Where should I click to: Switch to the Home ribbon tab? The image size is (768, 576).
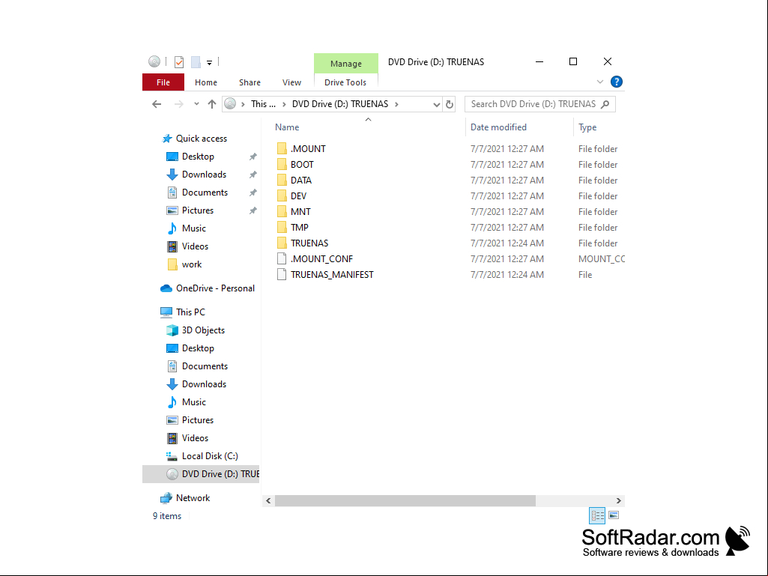(206, 82)
